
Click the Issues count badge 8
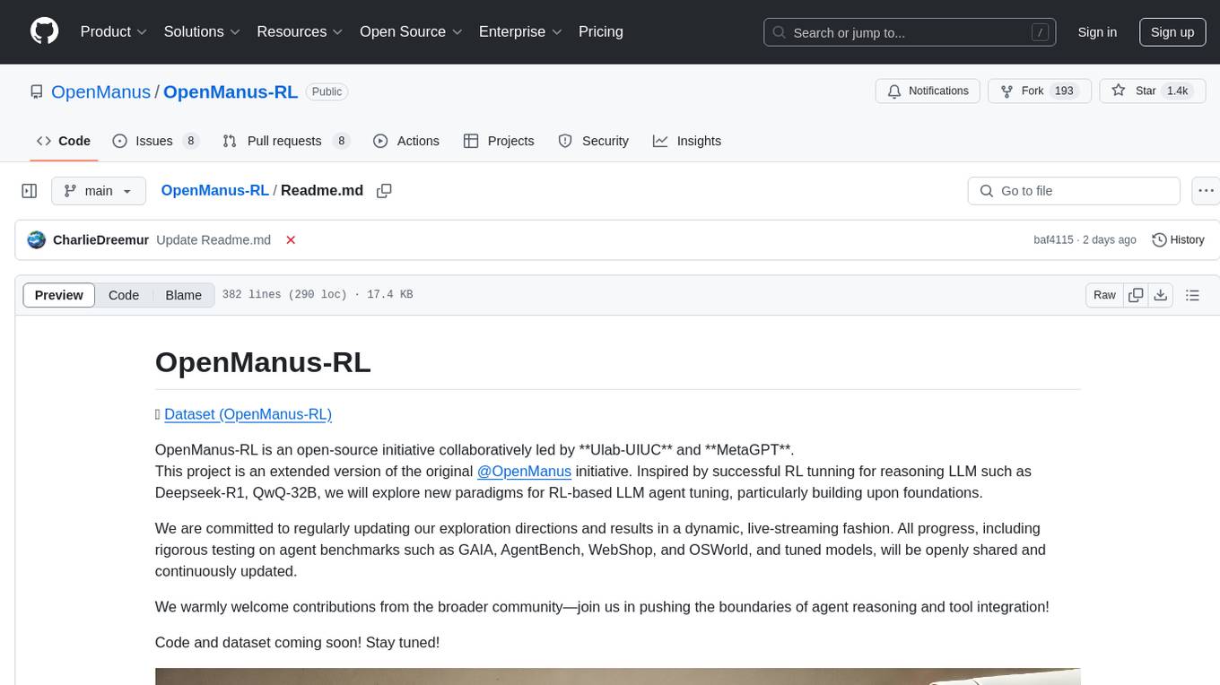pyautogui.click(x=190, y=141)
